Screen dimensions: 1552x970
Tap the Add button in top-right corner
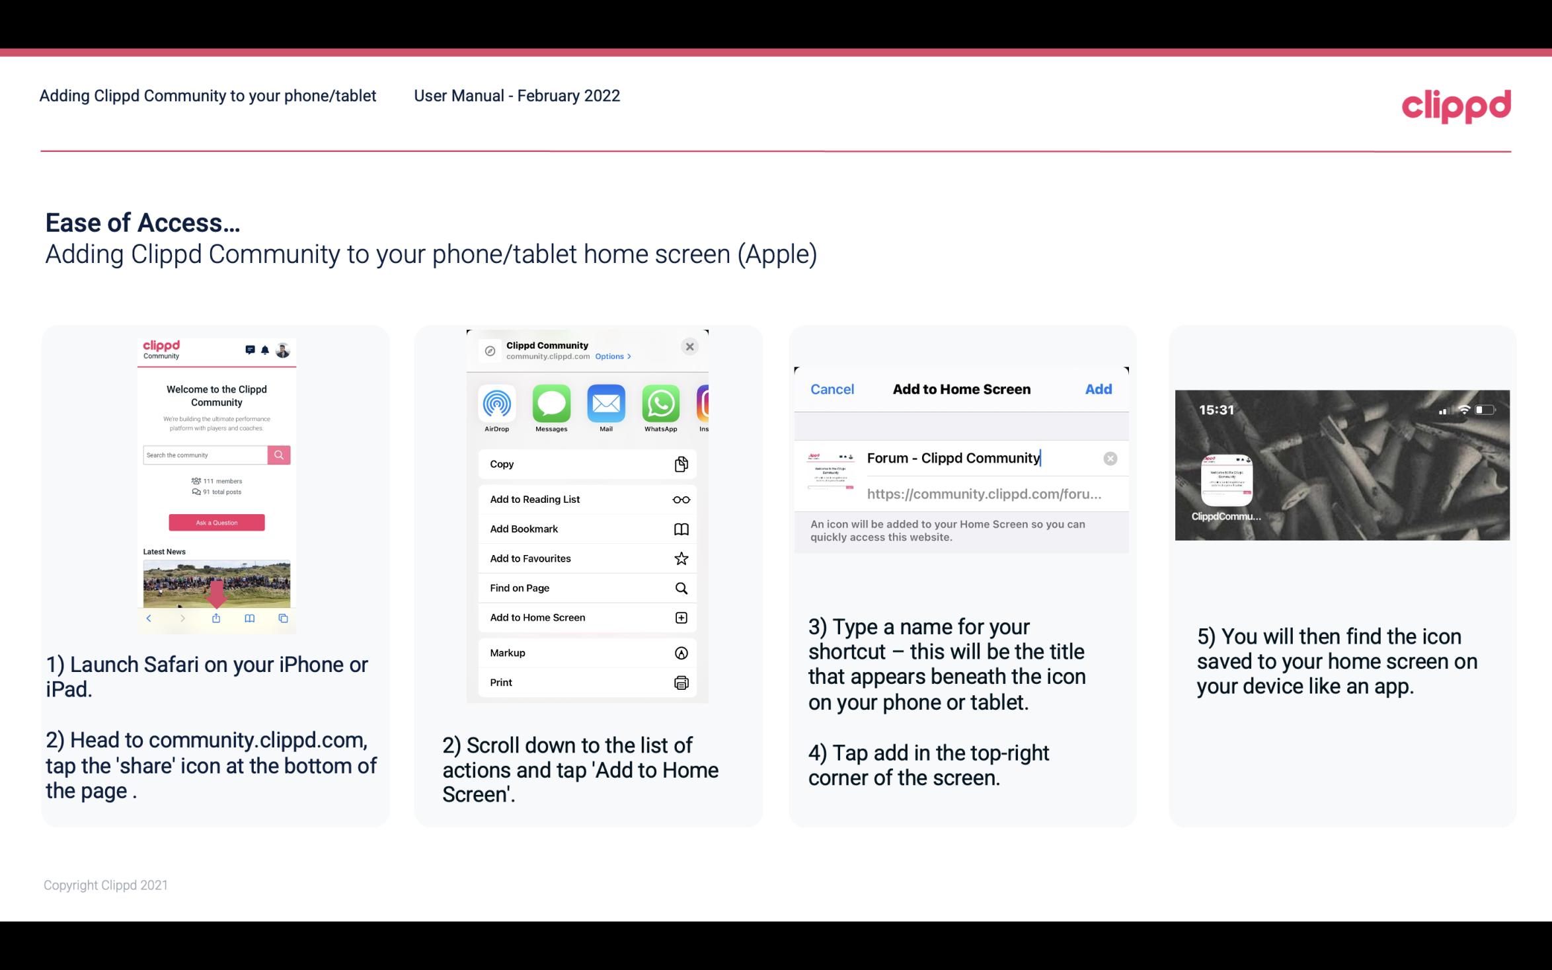click(1099, 389)
